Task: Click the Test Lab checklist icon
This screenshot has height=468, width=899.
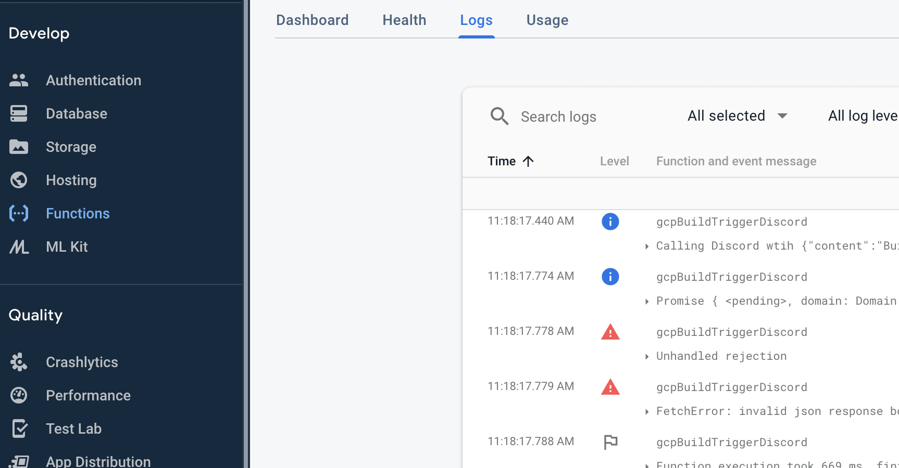Action: [19, 428]
